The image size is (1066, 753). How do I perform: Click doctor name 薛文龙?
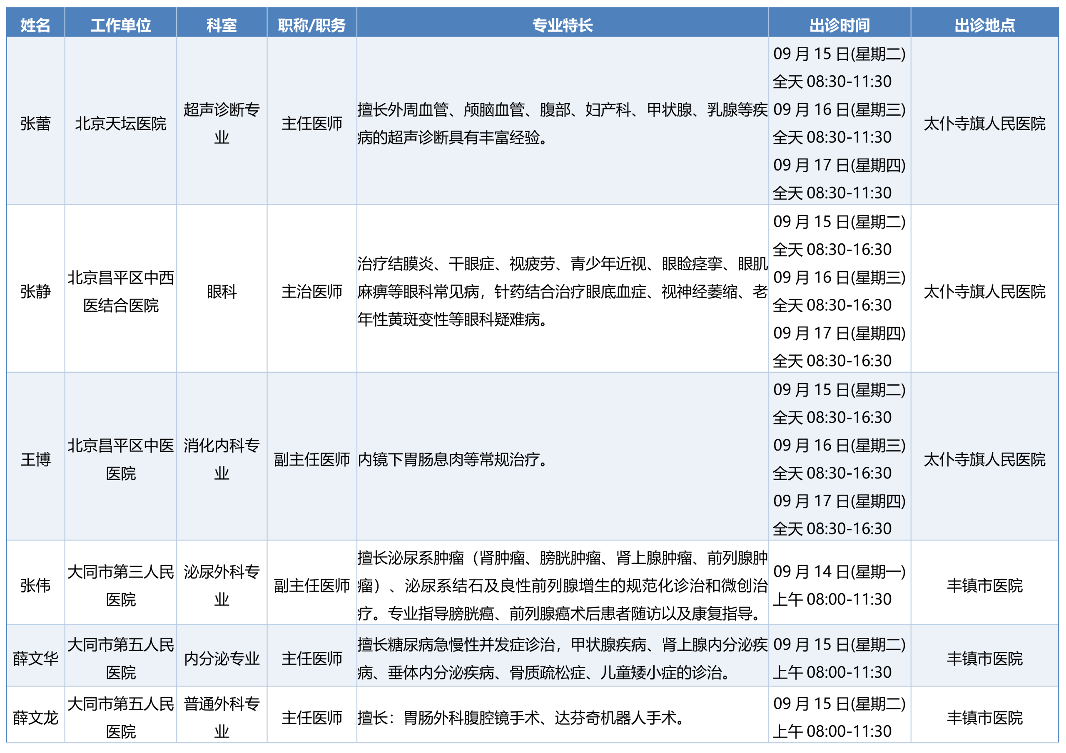coord(35,718)
